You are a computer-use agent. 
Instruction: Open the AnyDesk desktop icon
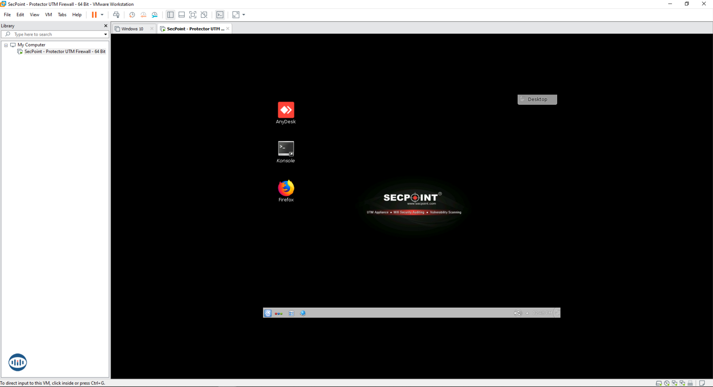point(286,111)
